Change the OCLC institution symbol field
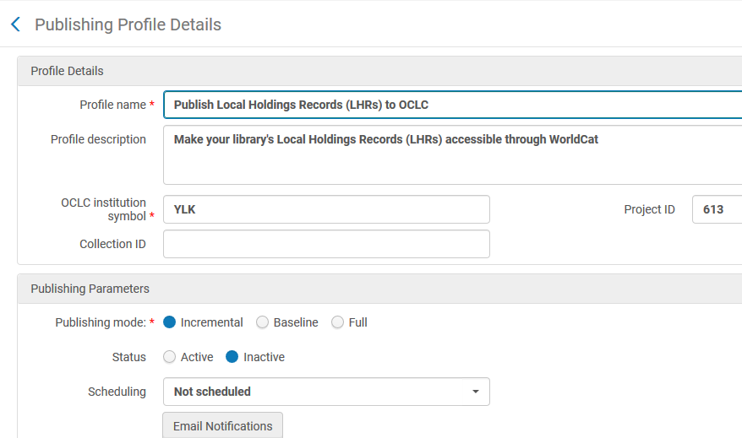742x438 pixels. pos(326,209)
